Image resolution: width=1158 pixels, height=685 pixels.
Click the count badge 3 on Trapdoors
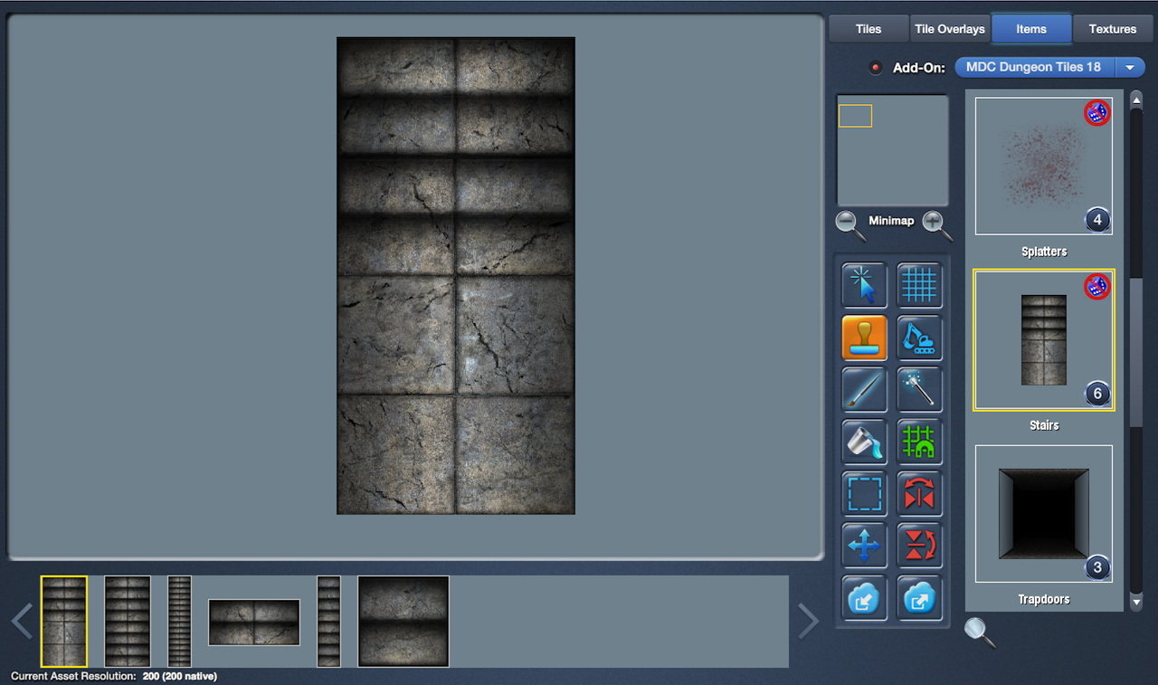click(x=1097, y=568)
